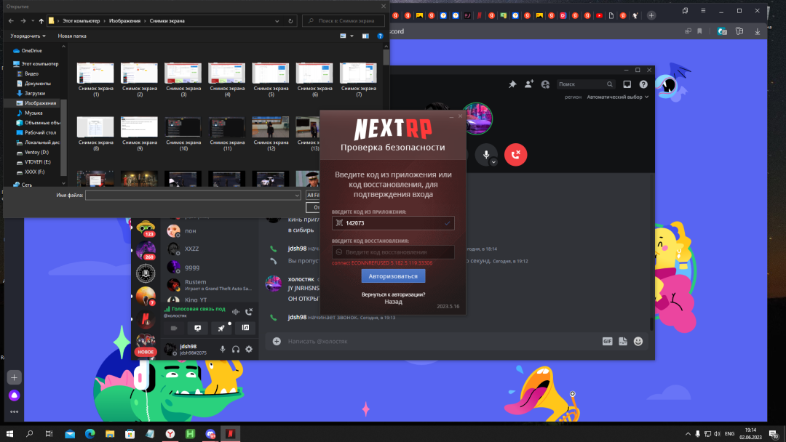Viewport: 786px width, 442px height.
Task: Click Авторизоваться button in NextRP
Action: click(x=393, y=276)
